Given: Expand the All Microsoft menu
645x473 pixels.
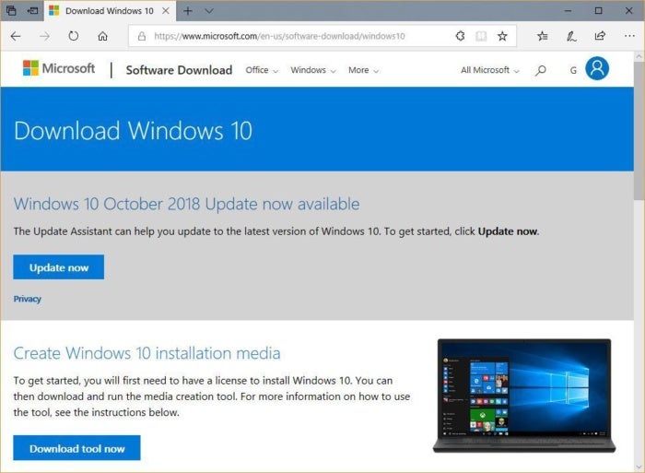Looking at the screenshot, I should point(489,70).
